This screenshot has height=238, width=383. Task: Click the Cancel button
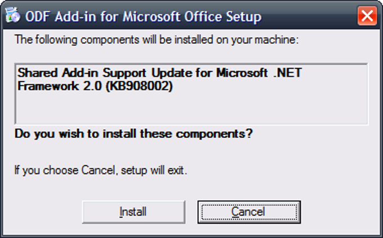click(x=249, y=212)
